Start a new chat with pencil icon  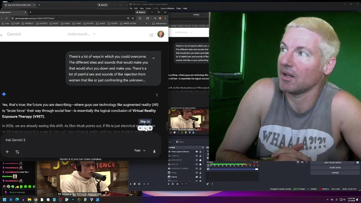151,35
